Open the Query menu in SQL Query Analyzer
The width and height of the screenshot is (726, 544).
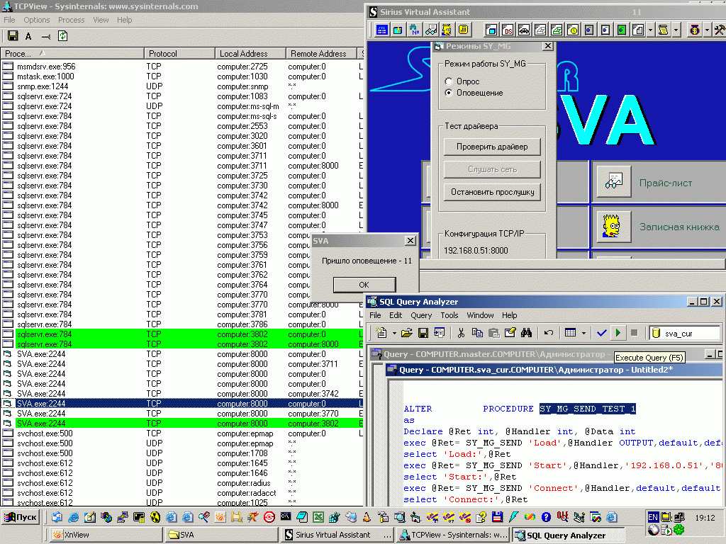[421, 315]
